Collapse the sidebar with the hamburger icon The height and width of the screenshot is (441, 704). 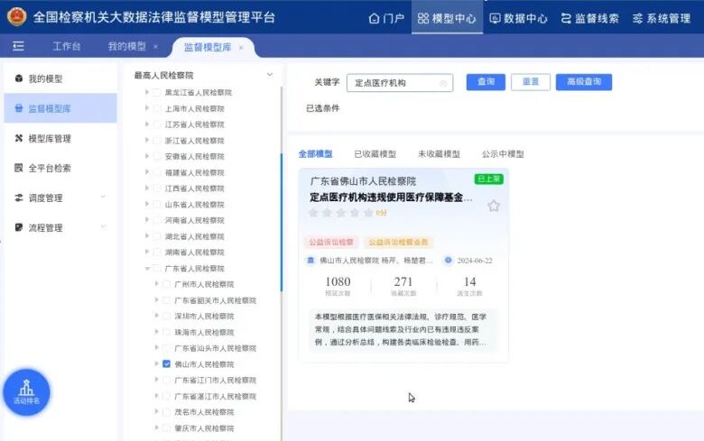coord(18,46)
